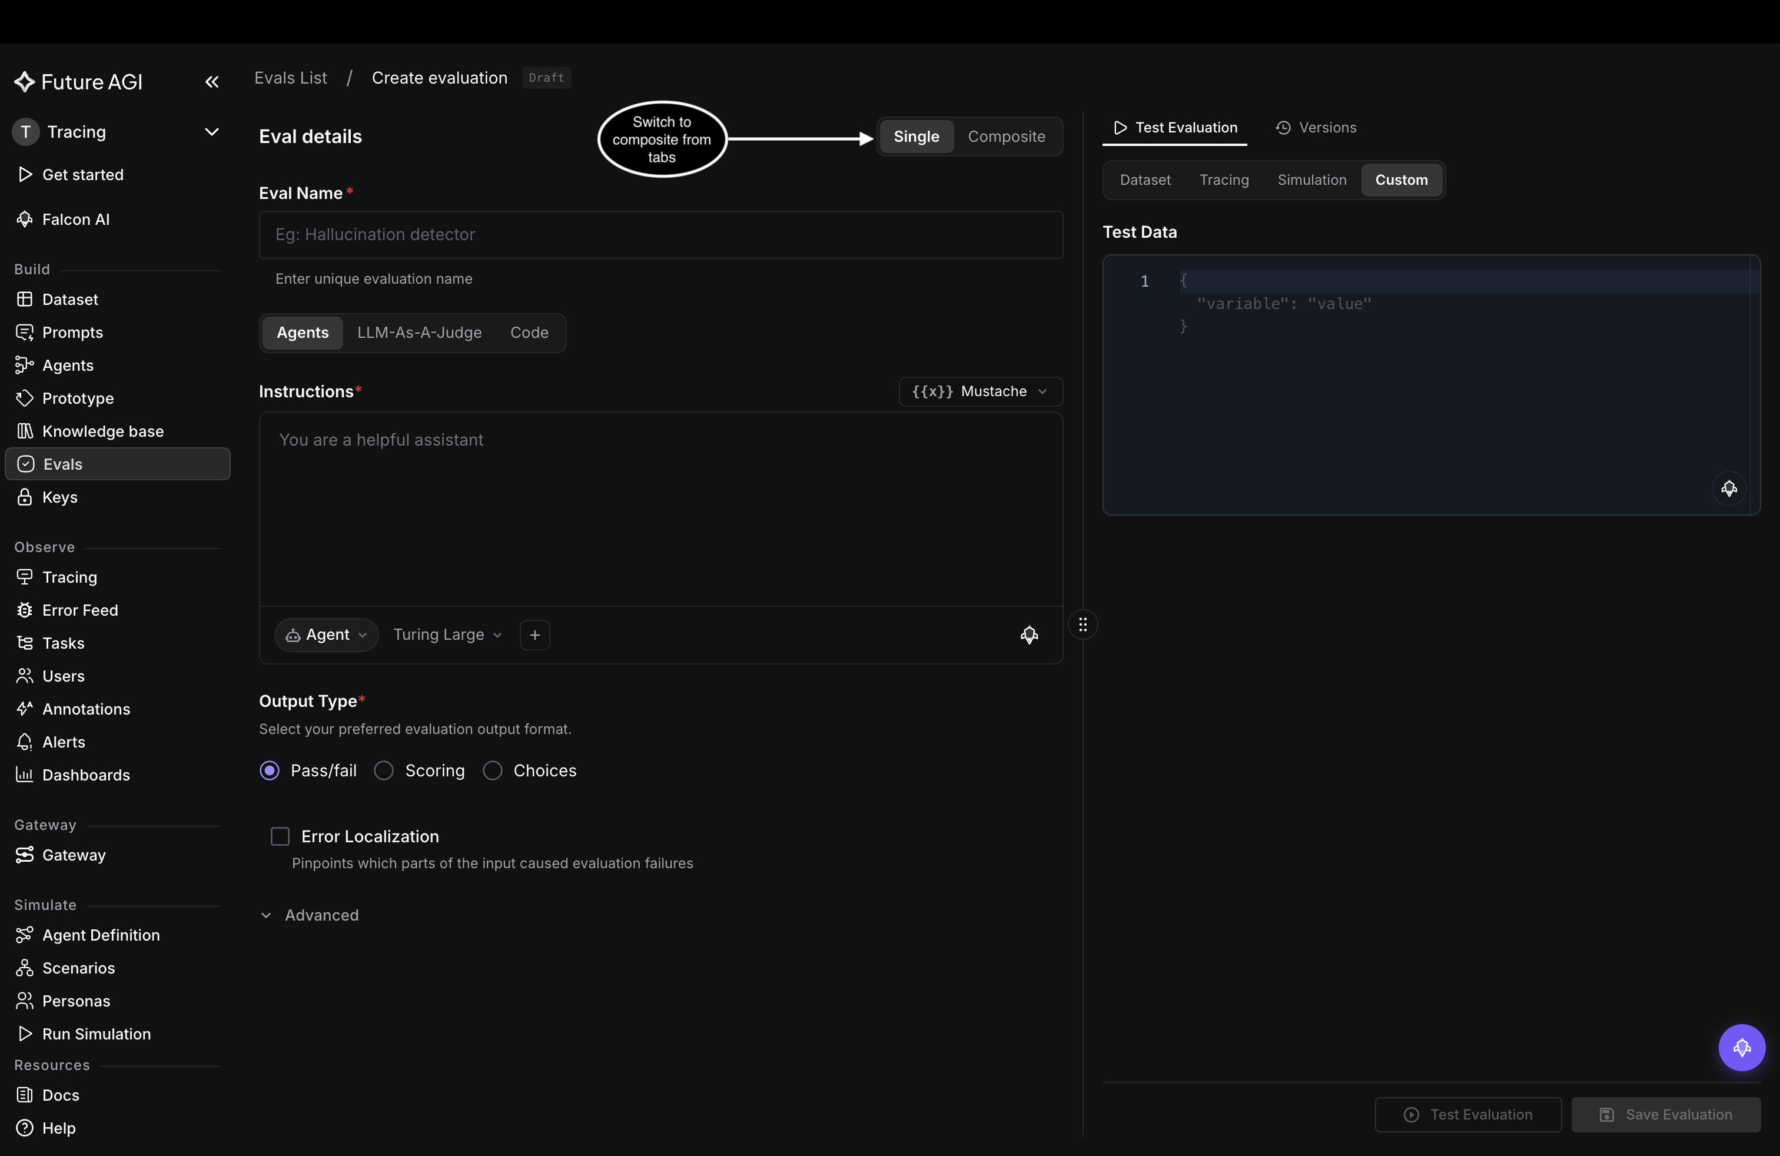Click Falcon icon inside Test Data editor
Screen dimensions: 1780x1156
point(1728,489)
